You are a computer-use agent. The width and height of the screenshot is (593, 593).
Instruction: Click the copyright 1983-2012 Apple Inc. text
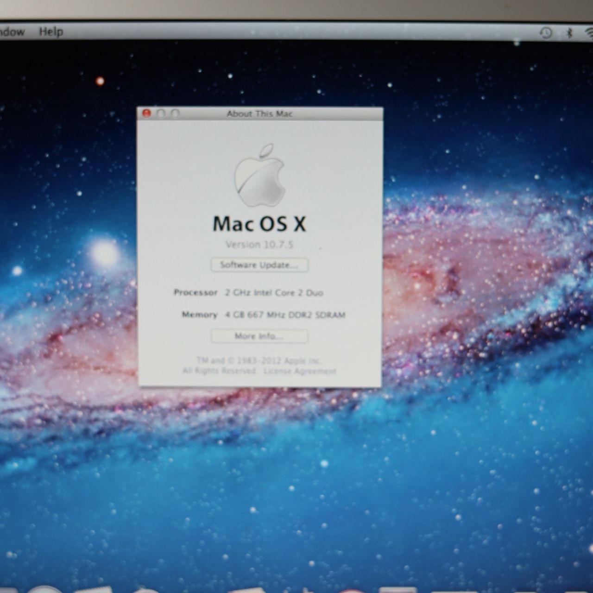259,360
